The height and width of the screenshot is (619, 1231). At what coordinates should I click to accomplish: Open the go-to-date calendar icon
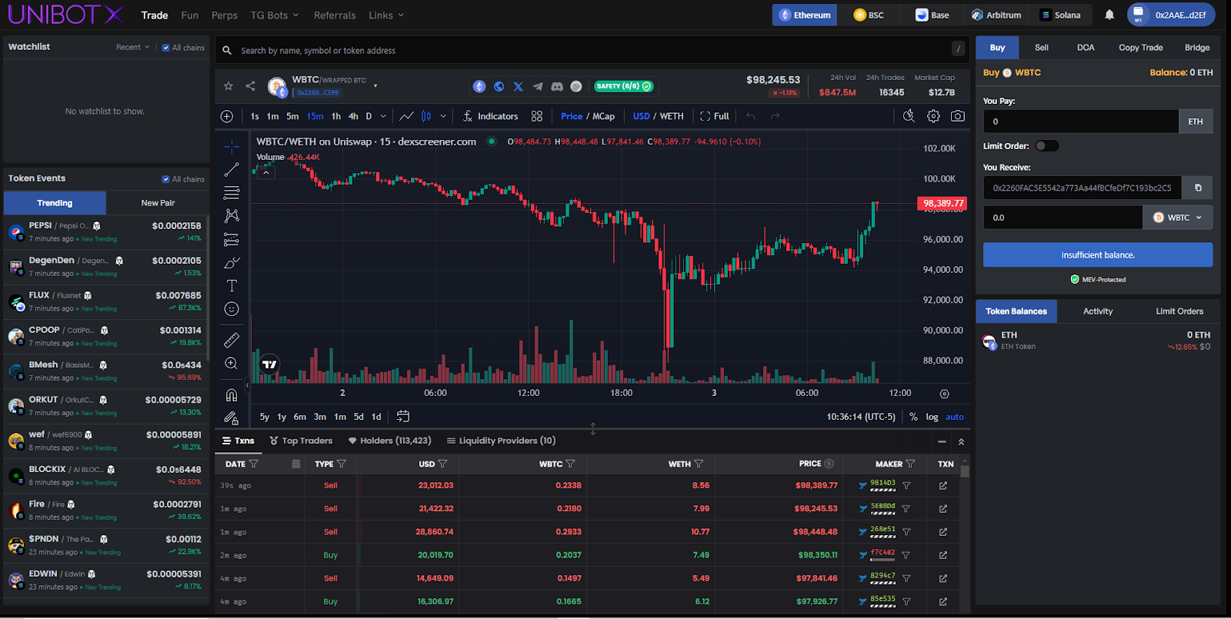(402, 416)
